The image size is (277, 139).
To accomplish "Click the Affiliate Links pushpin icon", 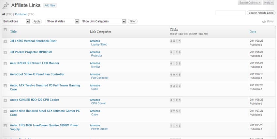I will pyautogui.click(x=5, y=5).
